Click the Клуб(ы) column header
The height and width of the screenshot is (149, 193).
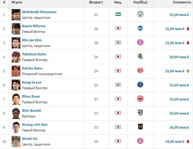[140, 2]
